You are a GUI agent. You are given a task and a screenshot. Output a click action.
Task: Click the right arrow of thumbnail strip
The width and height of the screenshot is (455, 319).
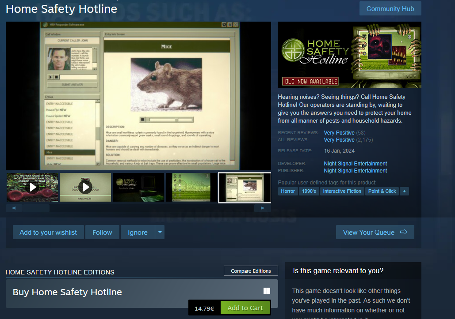[262, 208]
